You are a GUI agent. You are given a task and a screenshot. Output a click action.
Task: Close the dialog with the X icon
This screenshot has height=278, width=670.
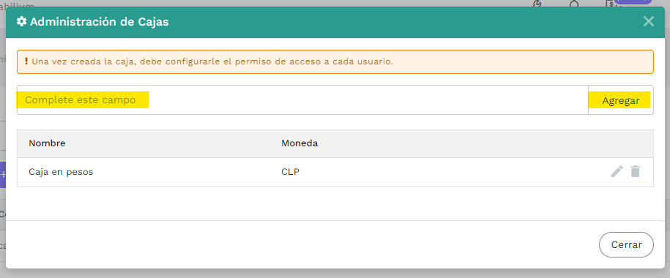tap(648, 21)
